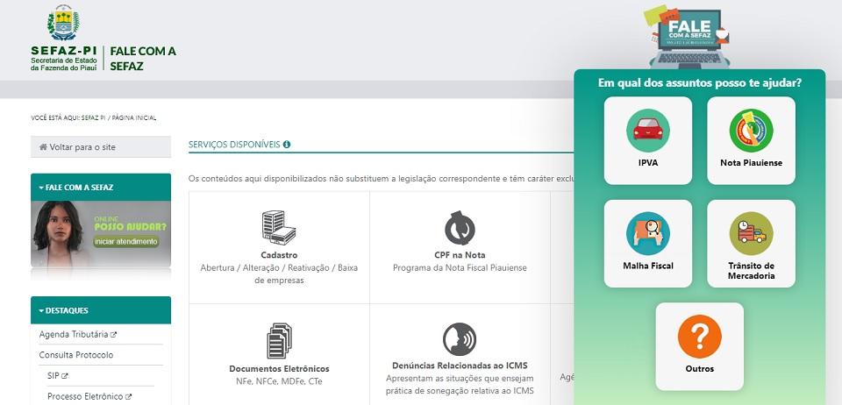Click the virtual assistant avatar banner image
The image size is (842, 405).
(101, 234)
